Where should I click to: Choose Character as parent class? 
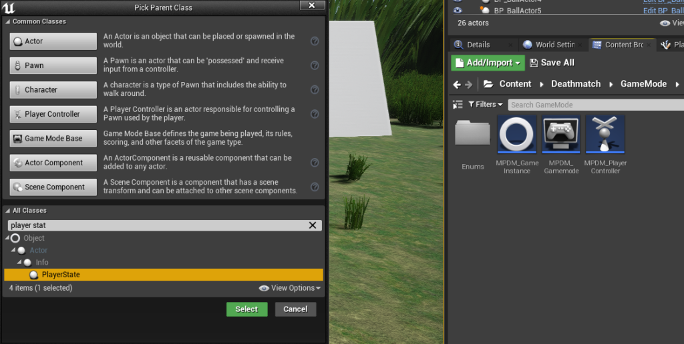click(x=53, y=90)
